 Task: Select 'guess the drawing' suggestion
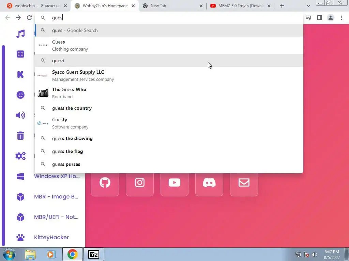coord(169,139)
